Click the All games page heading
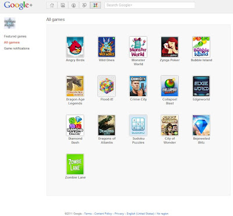Screen dimensions: 233x216 click(55, 19)
